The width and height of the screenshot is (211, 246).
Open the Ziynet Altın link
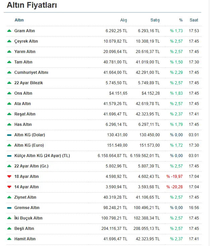25,197
